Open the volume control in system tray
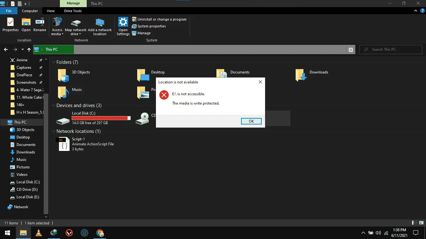 point(378,233)
